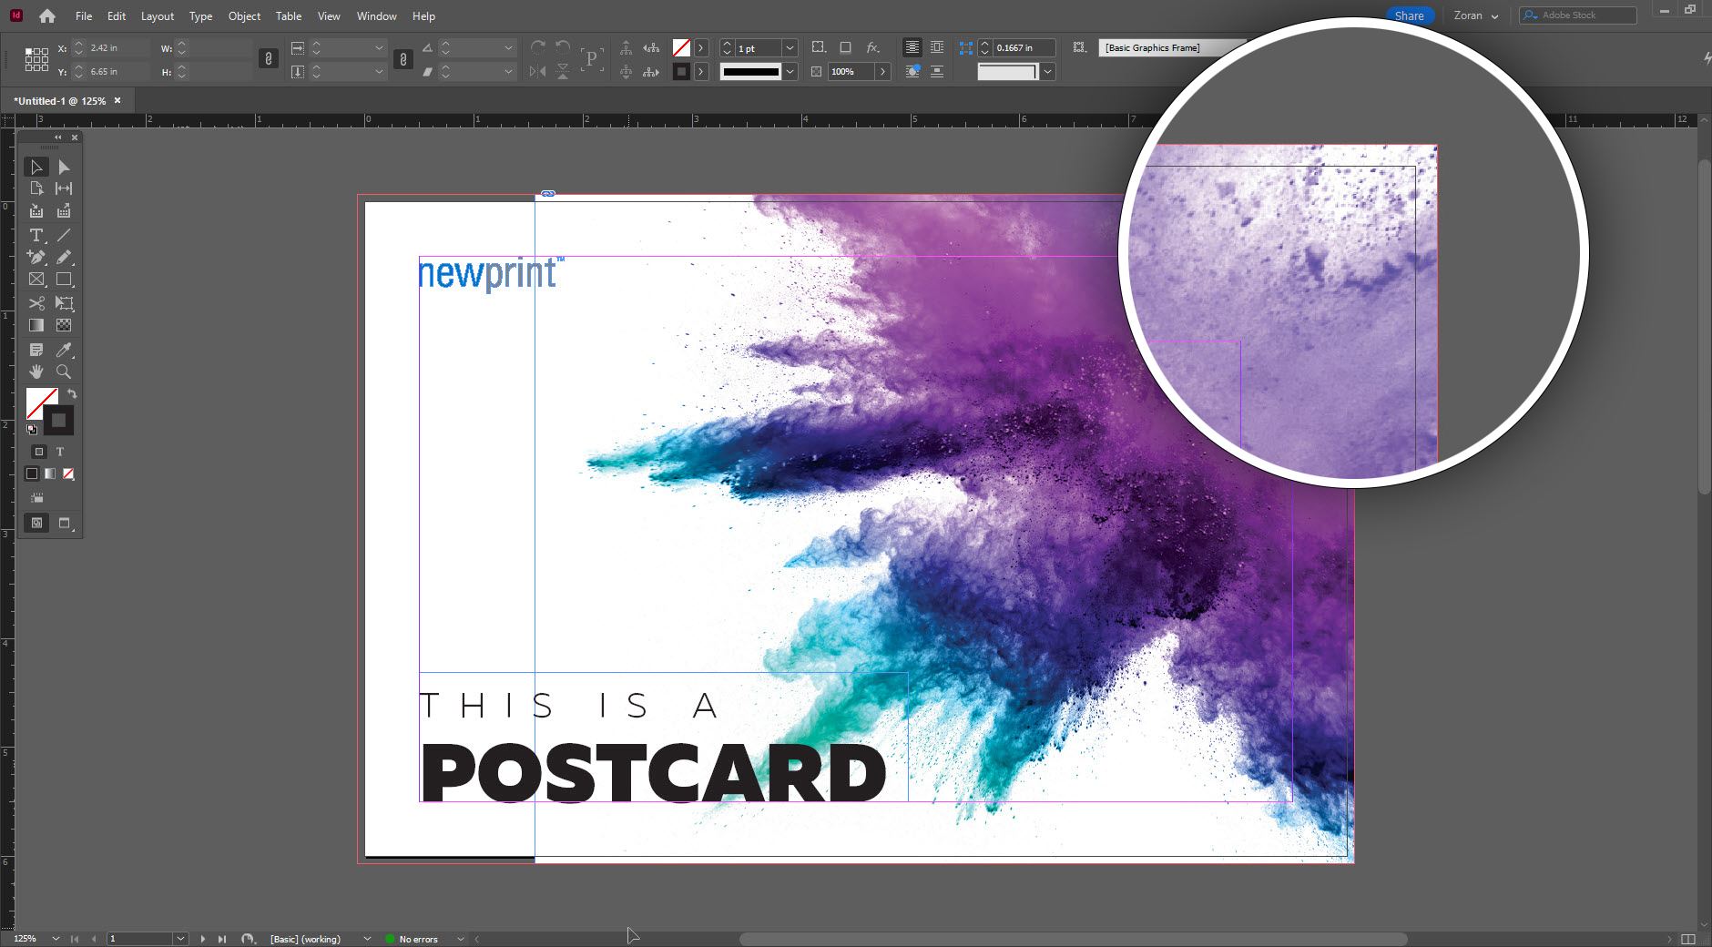Apply Color in the toolbox
The height and width of the screenshot is (947, 1712).
(32, 473)
